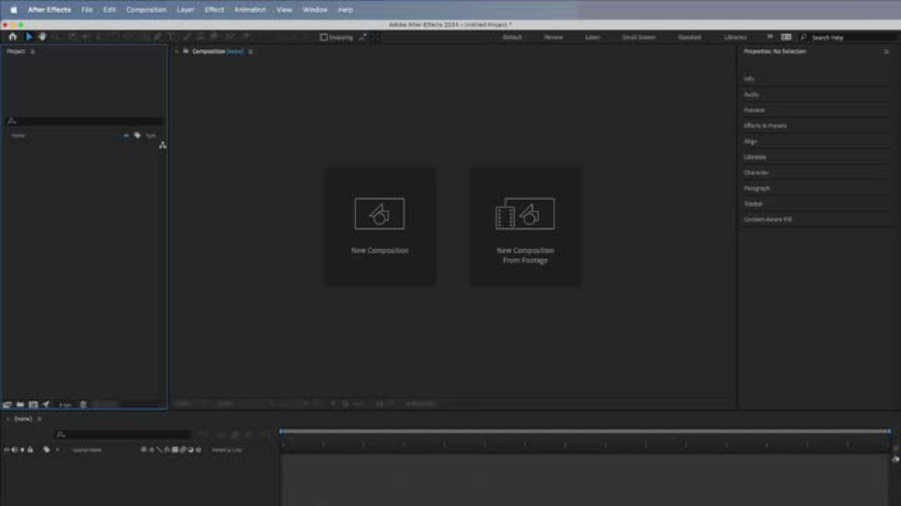Click New Composition From Footage tile
The width and height of the screenshot is (901, 506).
point(525,227)
